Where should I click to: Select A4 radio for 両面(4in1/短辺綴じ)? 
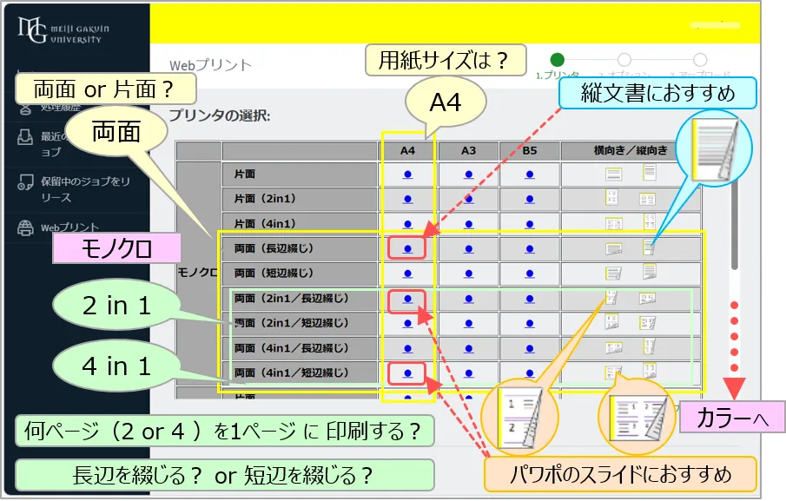click(x=407, y=373)
